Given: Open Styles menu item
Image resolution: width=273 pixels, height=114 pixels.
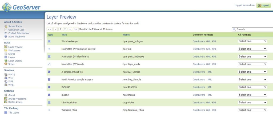Looking at the screenshot, I should click(11, 64).
